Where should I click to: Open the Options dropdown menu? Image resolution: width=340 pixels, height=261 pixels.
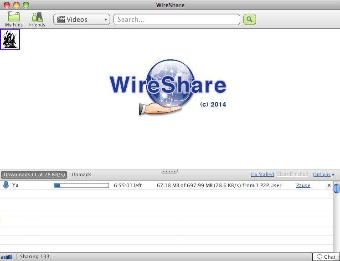324,174
